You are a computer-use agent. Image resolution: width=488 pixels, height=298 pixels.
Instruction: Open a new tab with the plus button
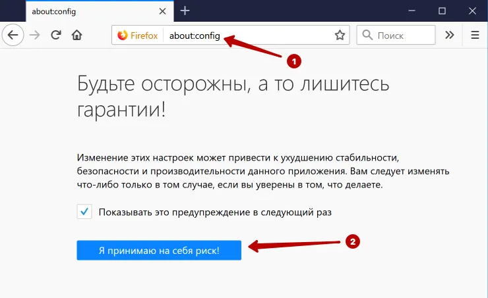tap(185, 11)
